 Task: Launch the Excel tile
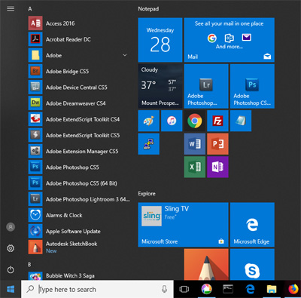pos(195,167)
